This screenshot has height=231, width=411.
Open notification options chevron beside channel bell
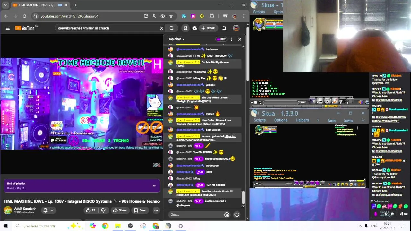pyautogui.click(x=51, y=210)
